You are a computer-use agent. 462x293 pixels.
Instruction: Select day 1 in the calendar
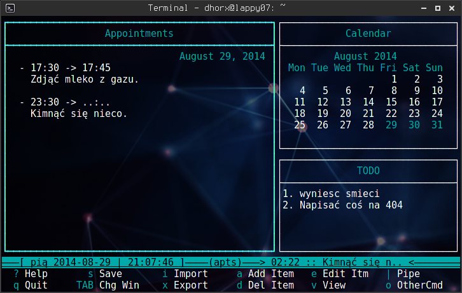pos(394,79)
